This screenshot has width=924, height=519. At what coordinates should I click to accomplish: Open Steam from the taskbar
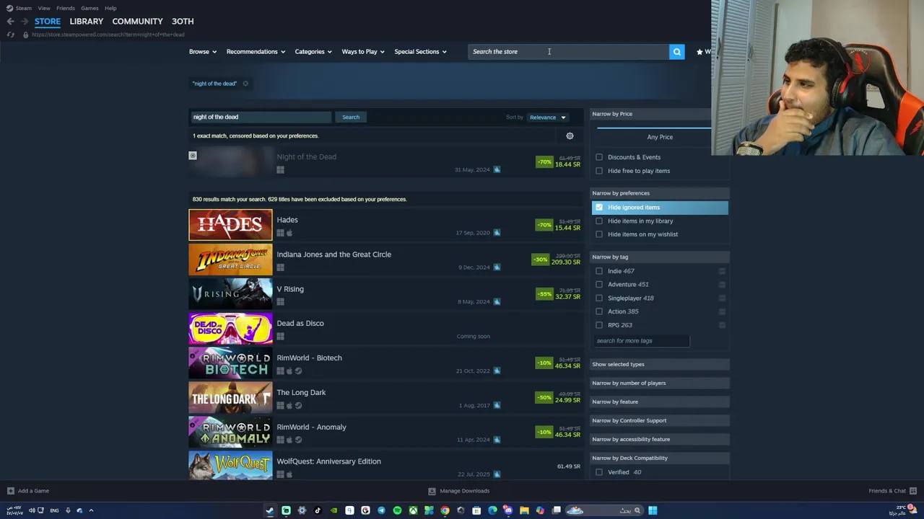click(270, 510)
